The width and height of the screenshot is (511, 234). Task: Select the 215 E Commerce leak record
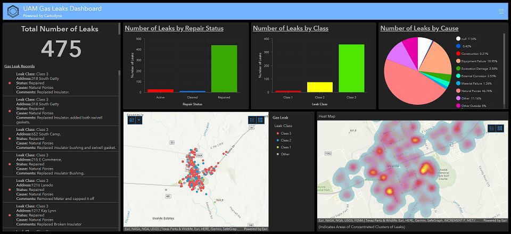pos(61,164)
